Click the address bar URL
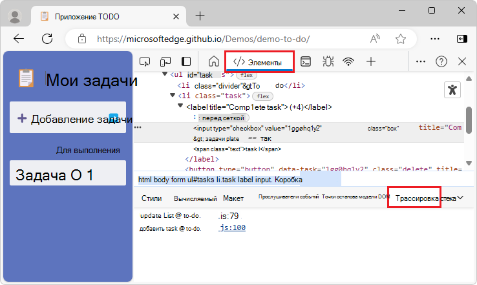Screen dimensions: 477x285 coord(203,39)
